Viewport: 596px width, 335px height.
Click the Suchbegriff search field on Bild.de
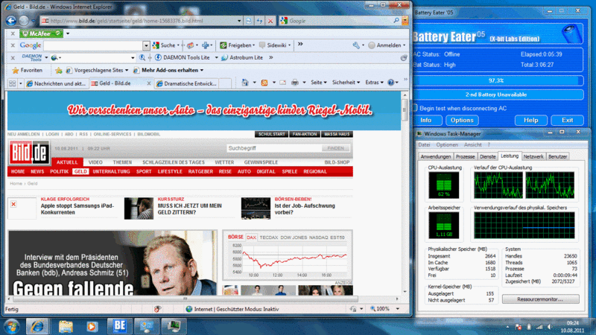(x=273, y=148)
